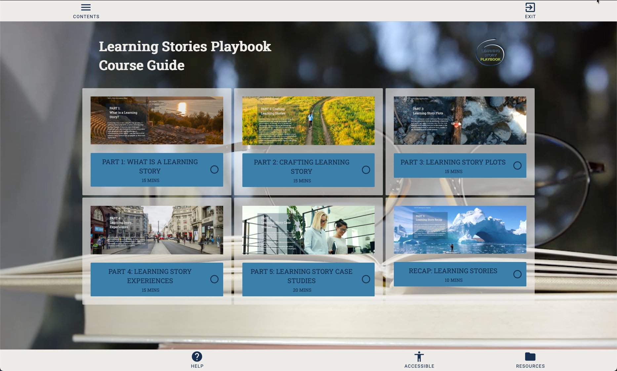Open Part 4: Learning Story Experiences
617x371 pixels.
(157, 279)
